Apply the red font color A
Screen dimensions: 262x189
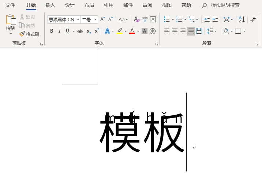click(x=132, y=31)
